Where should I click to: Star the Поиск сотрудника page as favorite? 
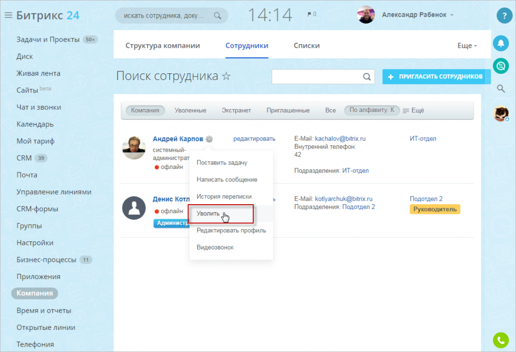click(x=226, y=76)
